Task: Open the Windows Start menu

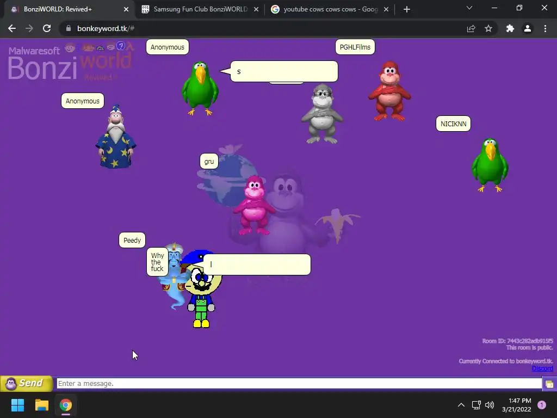Action: (18, 405)
